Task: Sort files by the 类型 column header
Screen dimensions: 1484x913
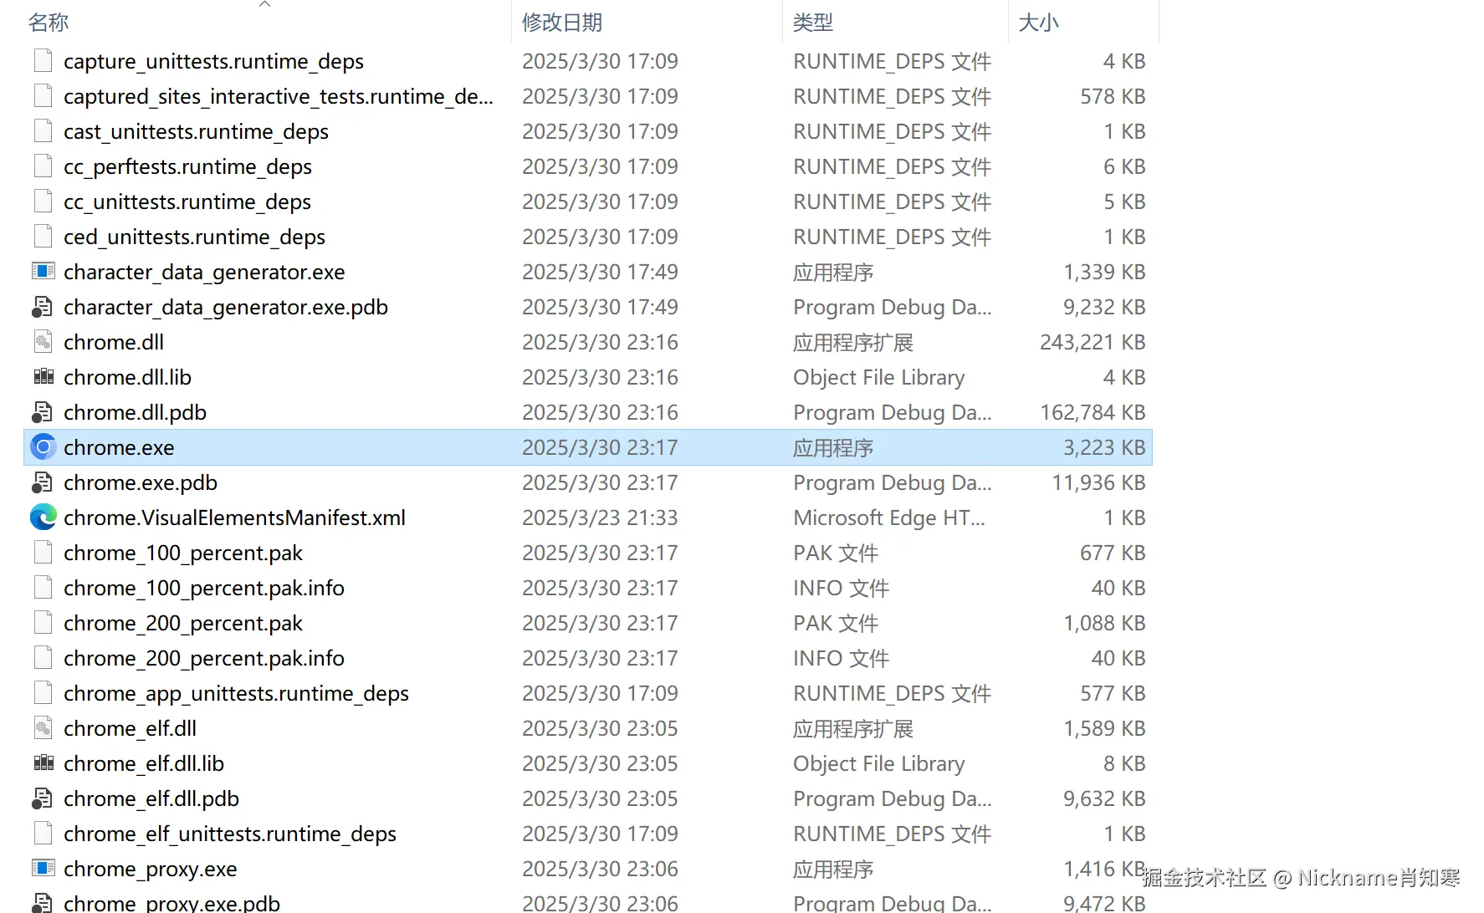Action: click(813, 23)
